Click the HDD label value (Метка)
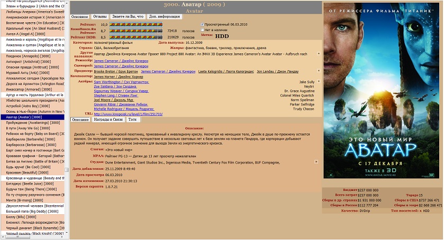The image size is (444, 240). 222,36
